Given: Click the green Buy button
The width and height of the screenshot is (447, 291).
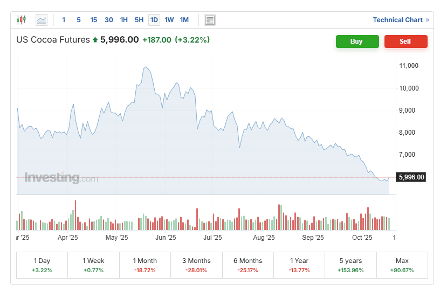Looking at the screenshot, I should coord(357,41).
